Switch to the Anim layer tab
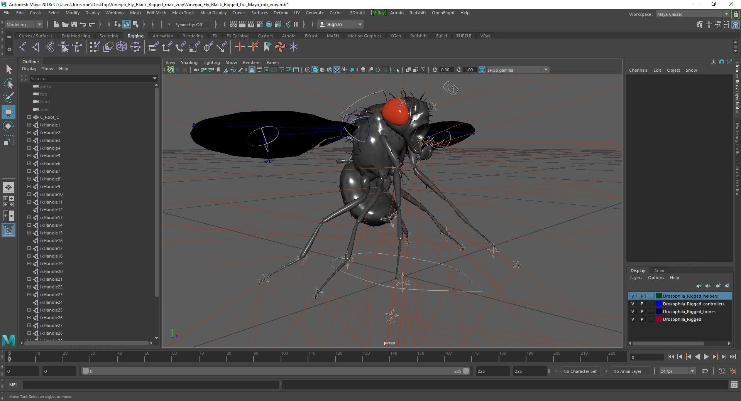This screenshot has width=741, height=401. (659, 271)
